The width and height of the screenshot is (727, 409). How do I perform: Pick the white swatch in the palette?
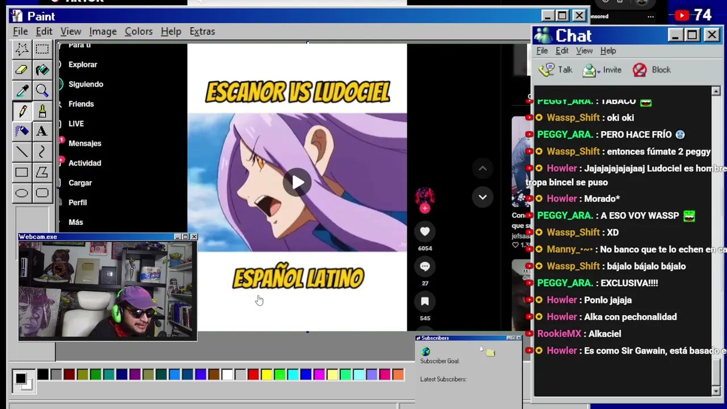(x=227, y=374)
